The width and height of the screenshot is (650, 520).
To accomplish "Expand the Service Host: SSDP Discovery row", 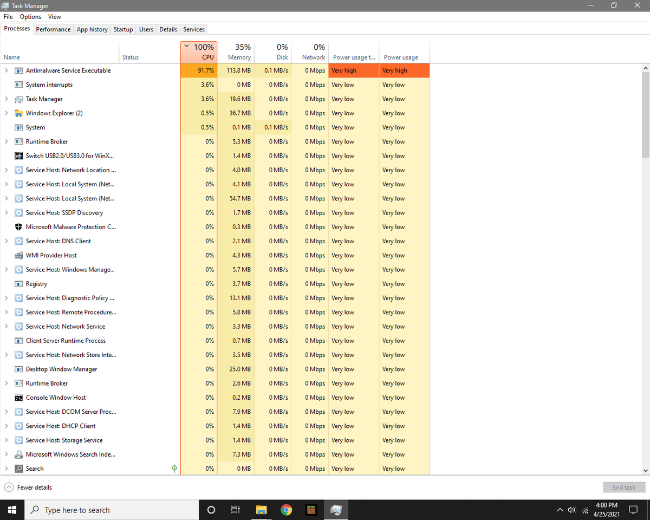I will point(6,213).
